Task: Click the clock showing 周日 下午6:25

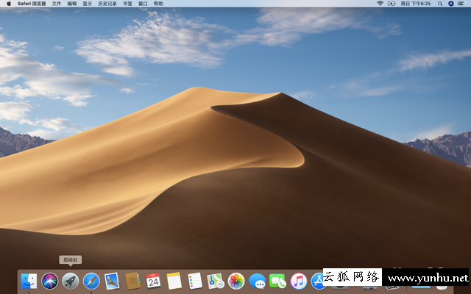Action: pos(415,4)
